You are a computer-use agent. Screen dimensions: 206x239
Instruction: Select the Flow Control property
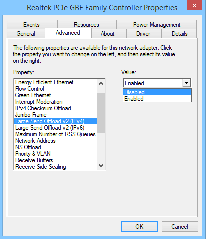(56, 89)
